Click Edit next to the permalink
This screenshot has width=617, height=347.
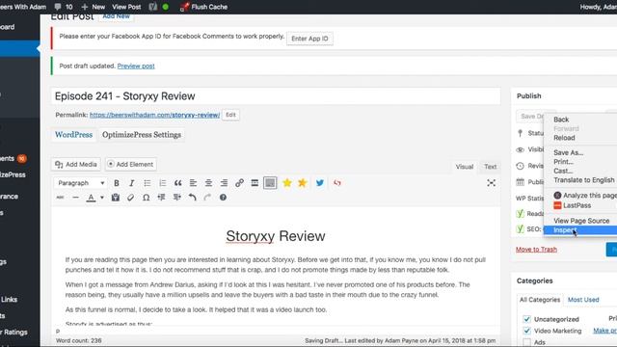(x=230, y=115)
